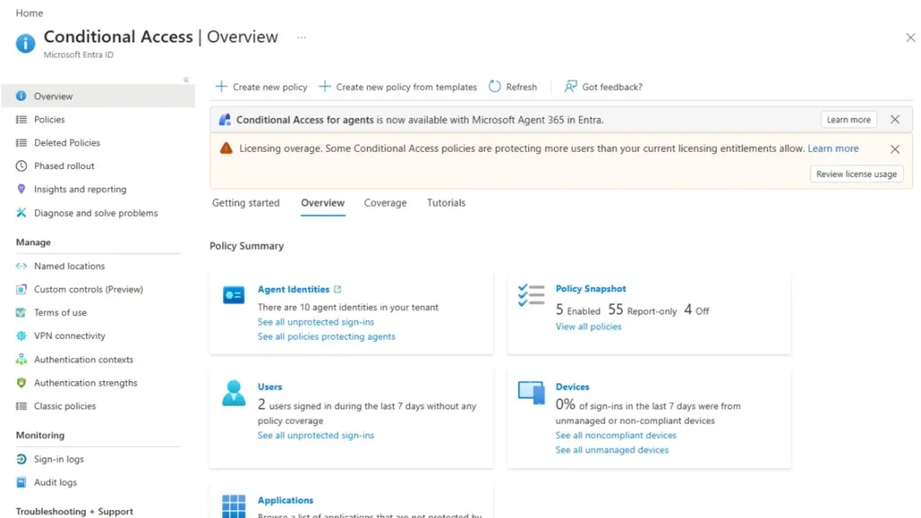Follow Learn more link in licensing warning
Viewport: 921px width, 518px height.
833,148
